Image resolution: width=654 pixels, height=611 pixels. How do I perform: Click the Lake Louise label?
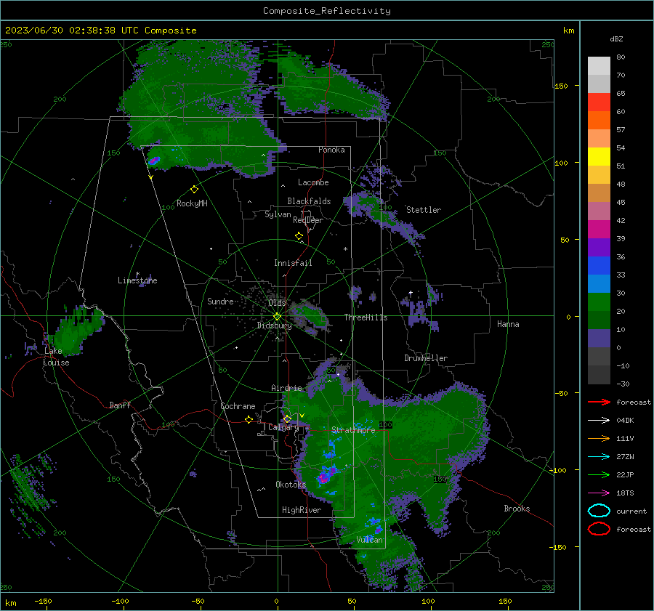pos(56,357)
